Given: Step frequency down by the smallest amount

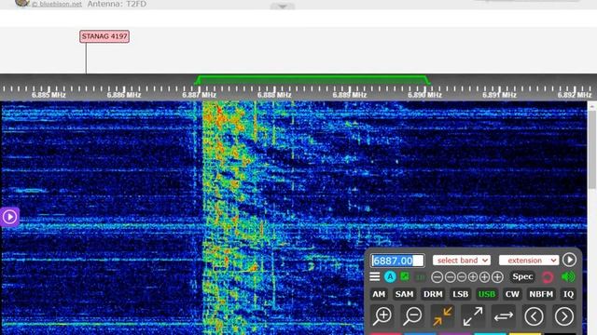Looking at the screenshot, I should [462, 277].
